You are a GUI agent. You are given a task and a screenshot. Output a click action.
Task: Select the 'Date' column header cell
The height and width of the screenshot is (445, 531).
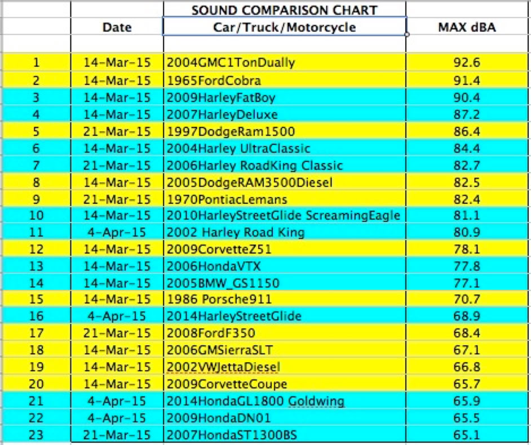coord(117,27)
